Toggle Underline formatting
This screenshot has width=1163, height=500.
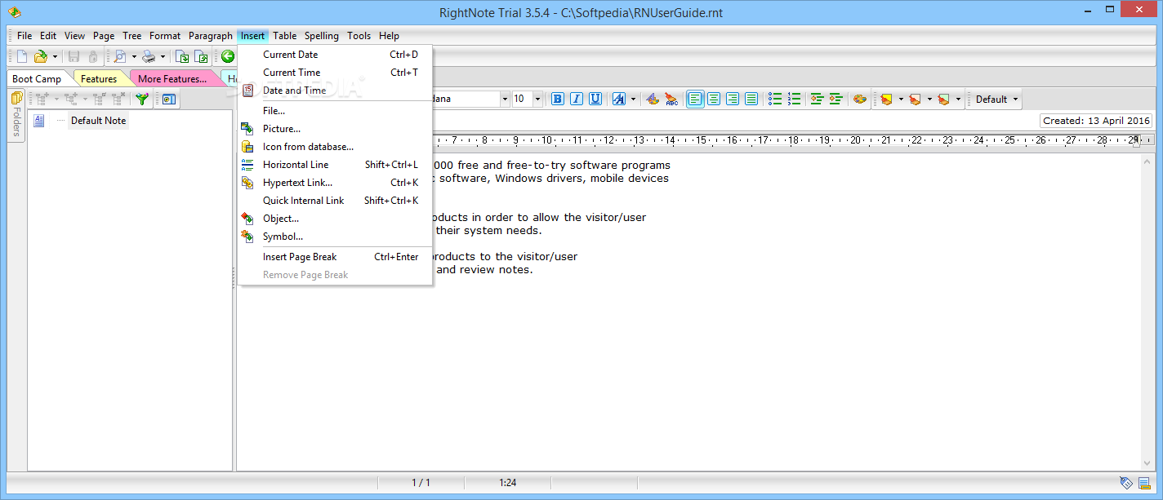coord(595,99)
